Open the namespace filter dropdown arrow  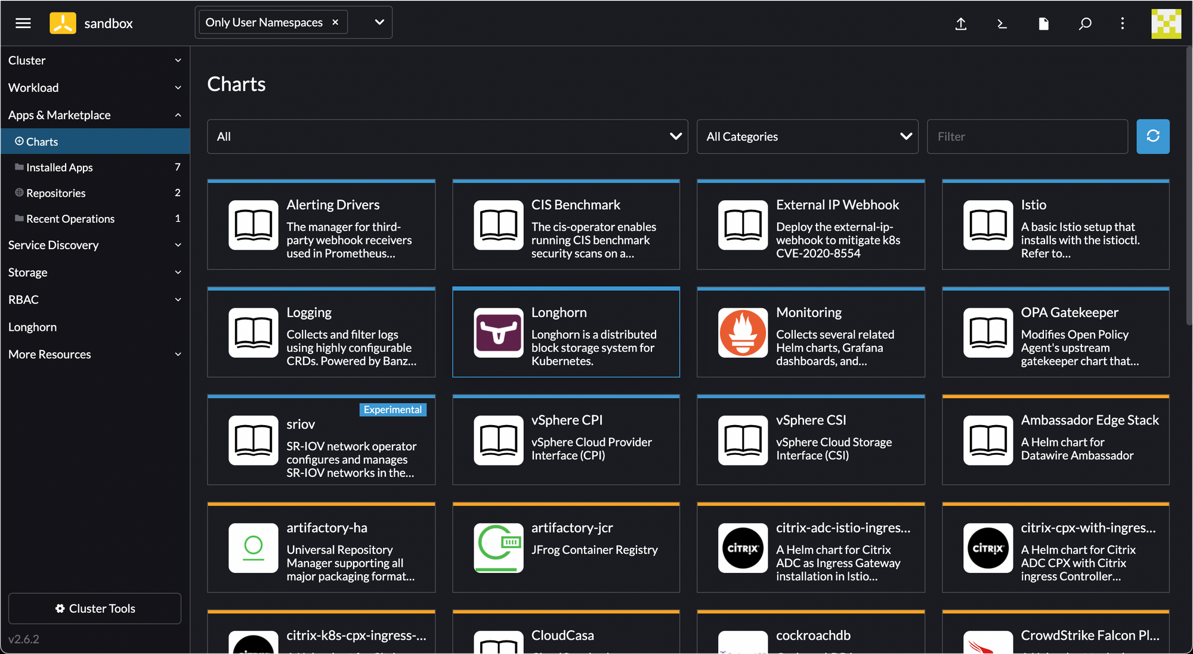(x=379, y=22)
